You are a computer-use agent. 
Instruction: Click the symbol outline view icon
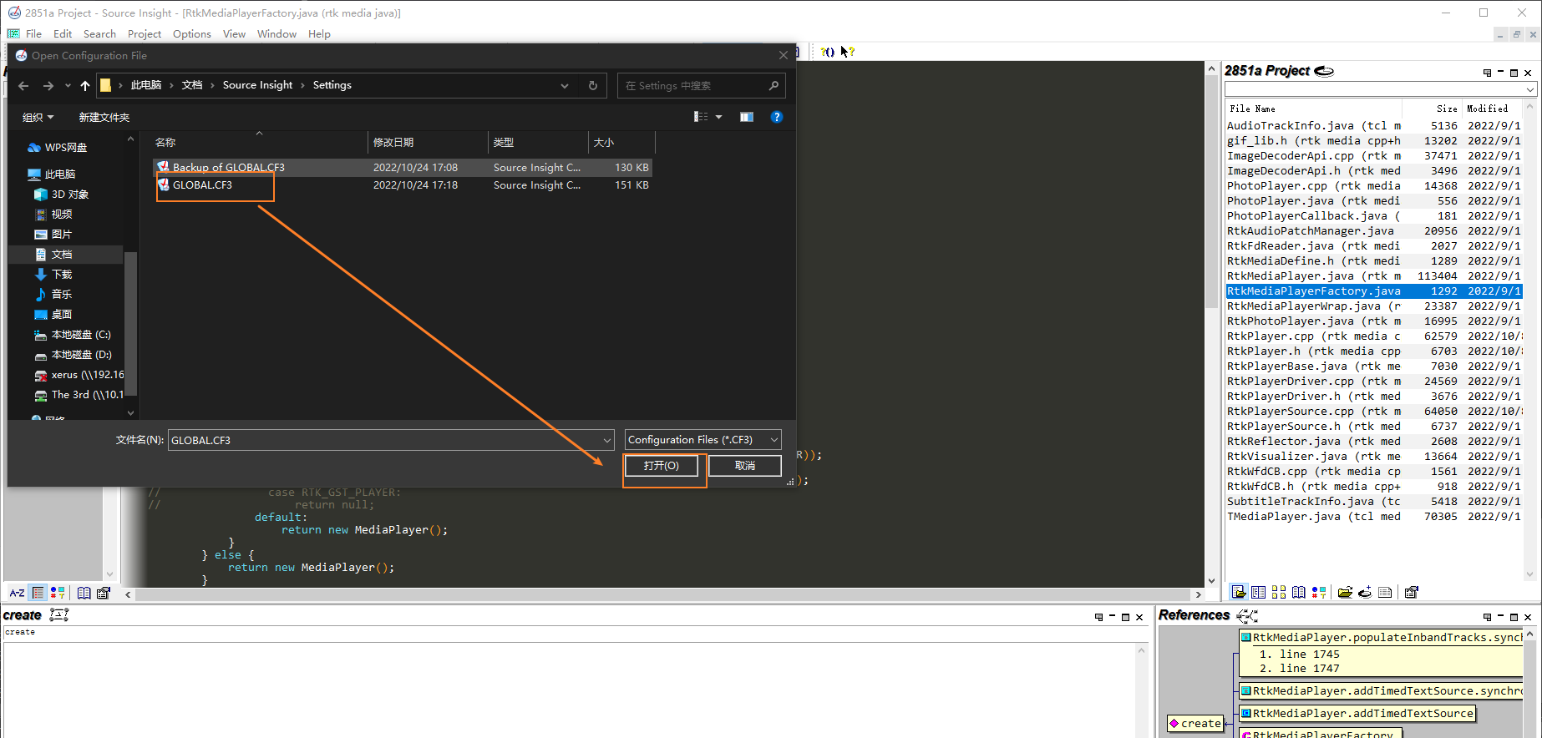pyautogui.click(x=38, y=593)
